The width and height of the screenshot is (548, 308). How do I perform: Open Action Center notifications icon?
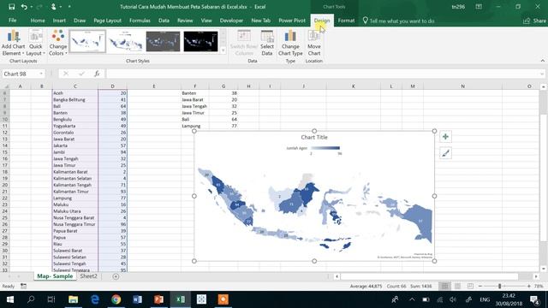(534, 299)
